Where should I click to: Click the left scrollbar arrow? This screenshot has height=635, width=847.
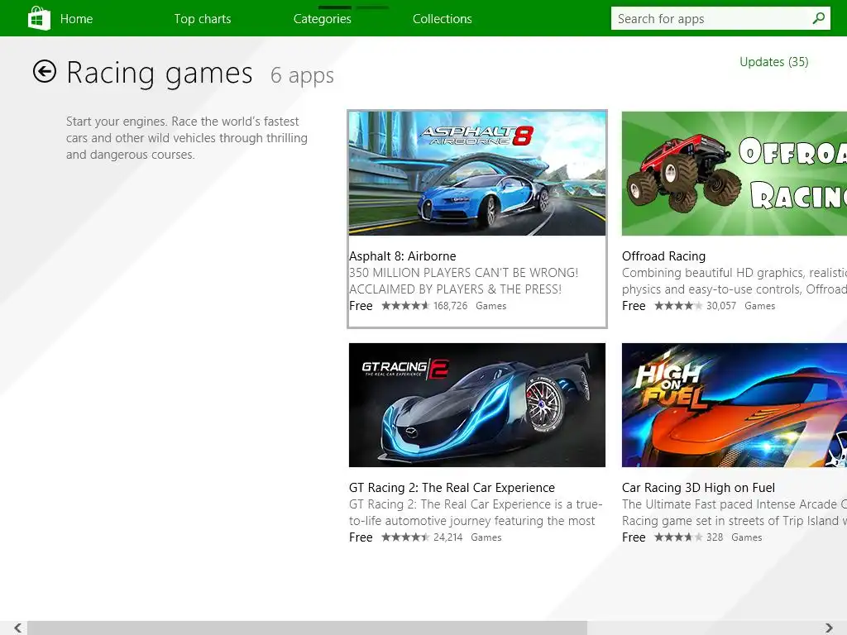[18, 628]
